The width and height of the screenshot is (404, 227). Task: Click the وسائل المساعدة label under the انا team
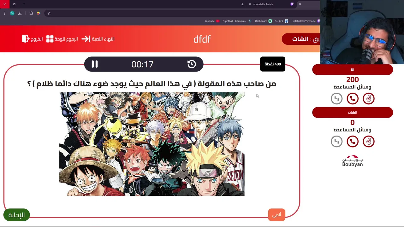(x=353, y=87)
